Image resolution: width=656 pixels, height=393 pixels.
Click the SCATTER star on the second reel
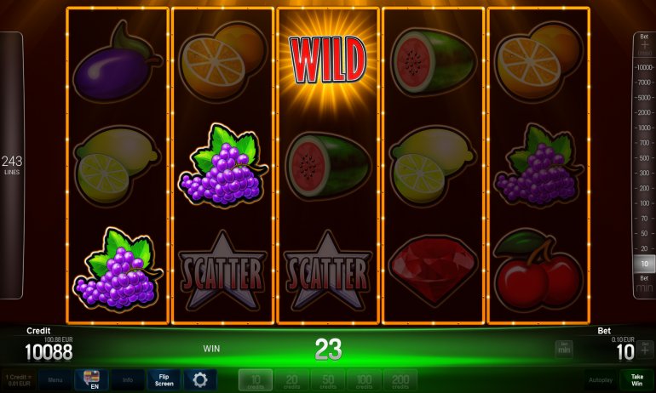[x=222, y=271]
